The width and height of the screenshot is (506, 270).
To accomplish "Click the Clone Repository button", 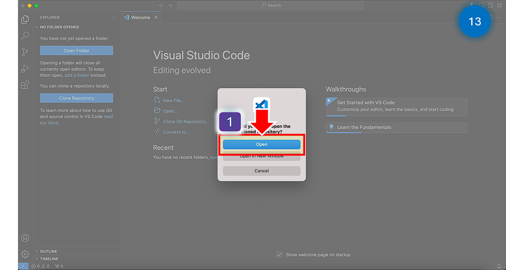I will pyautogui.click(x=76, y=98).
